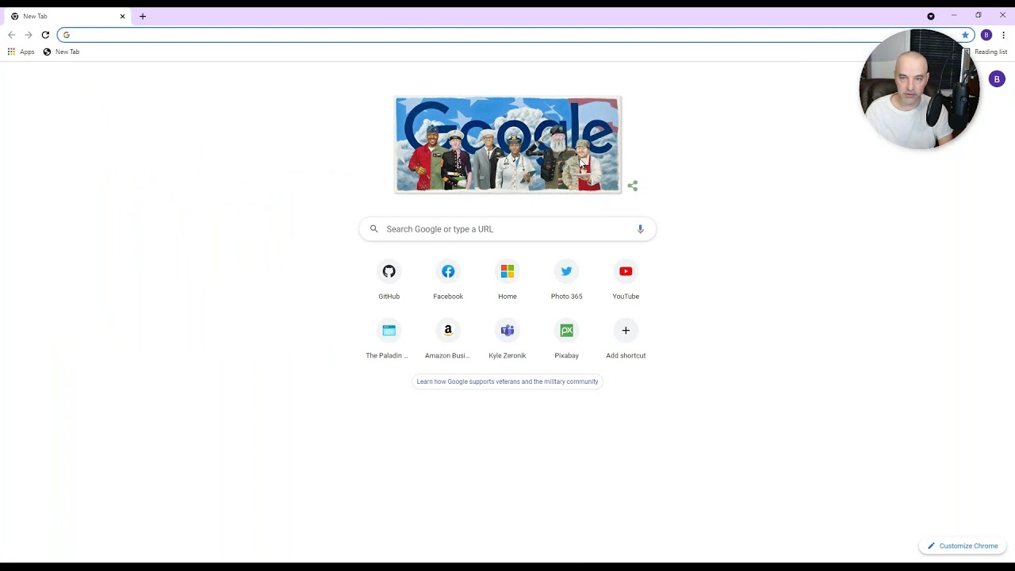Click the Add shortcut plus button
Image resolution: width=1015 pixels, height=571 pixels.
[626, 331]
